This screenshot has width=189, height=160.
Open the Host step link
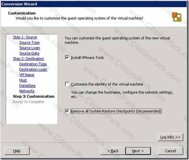(x=23, y=80)
